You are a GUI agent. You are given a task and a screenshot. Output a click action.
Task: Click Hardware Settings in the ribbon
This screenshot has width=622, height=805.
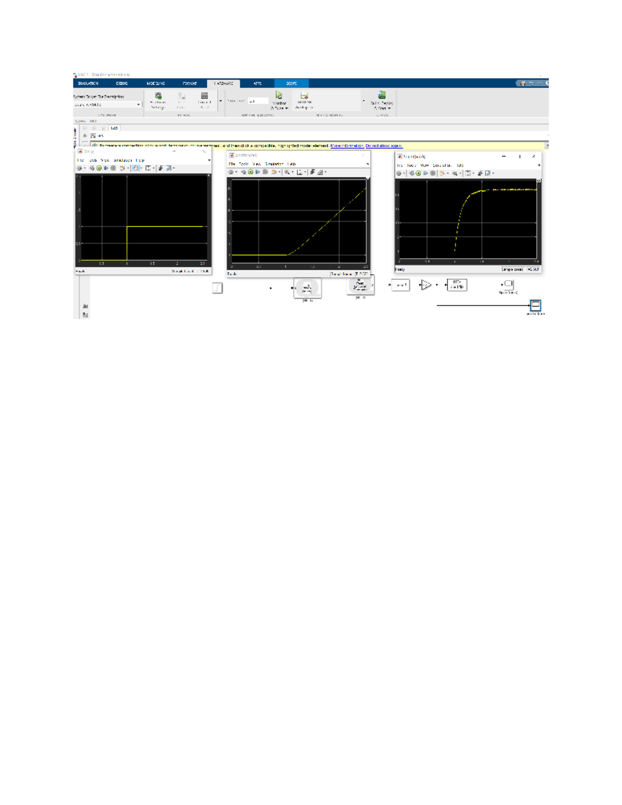[158, 99]
